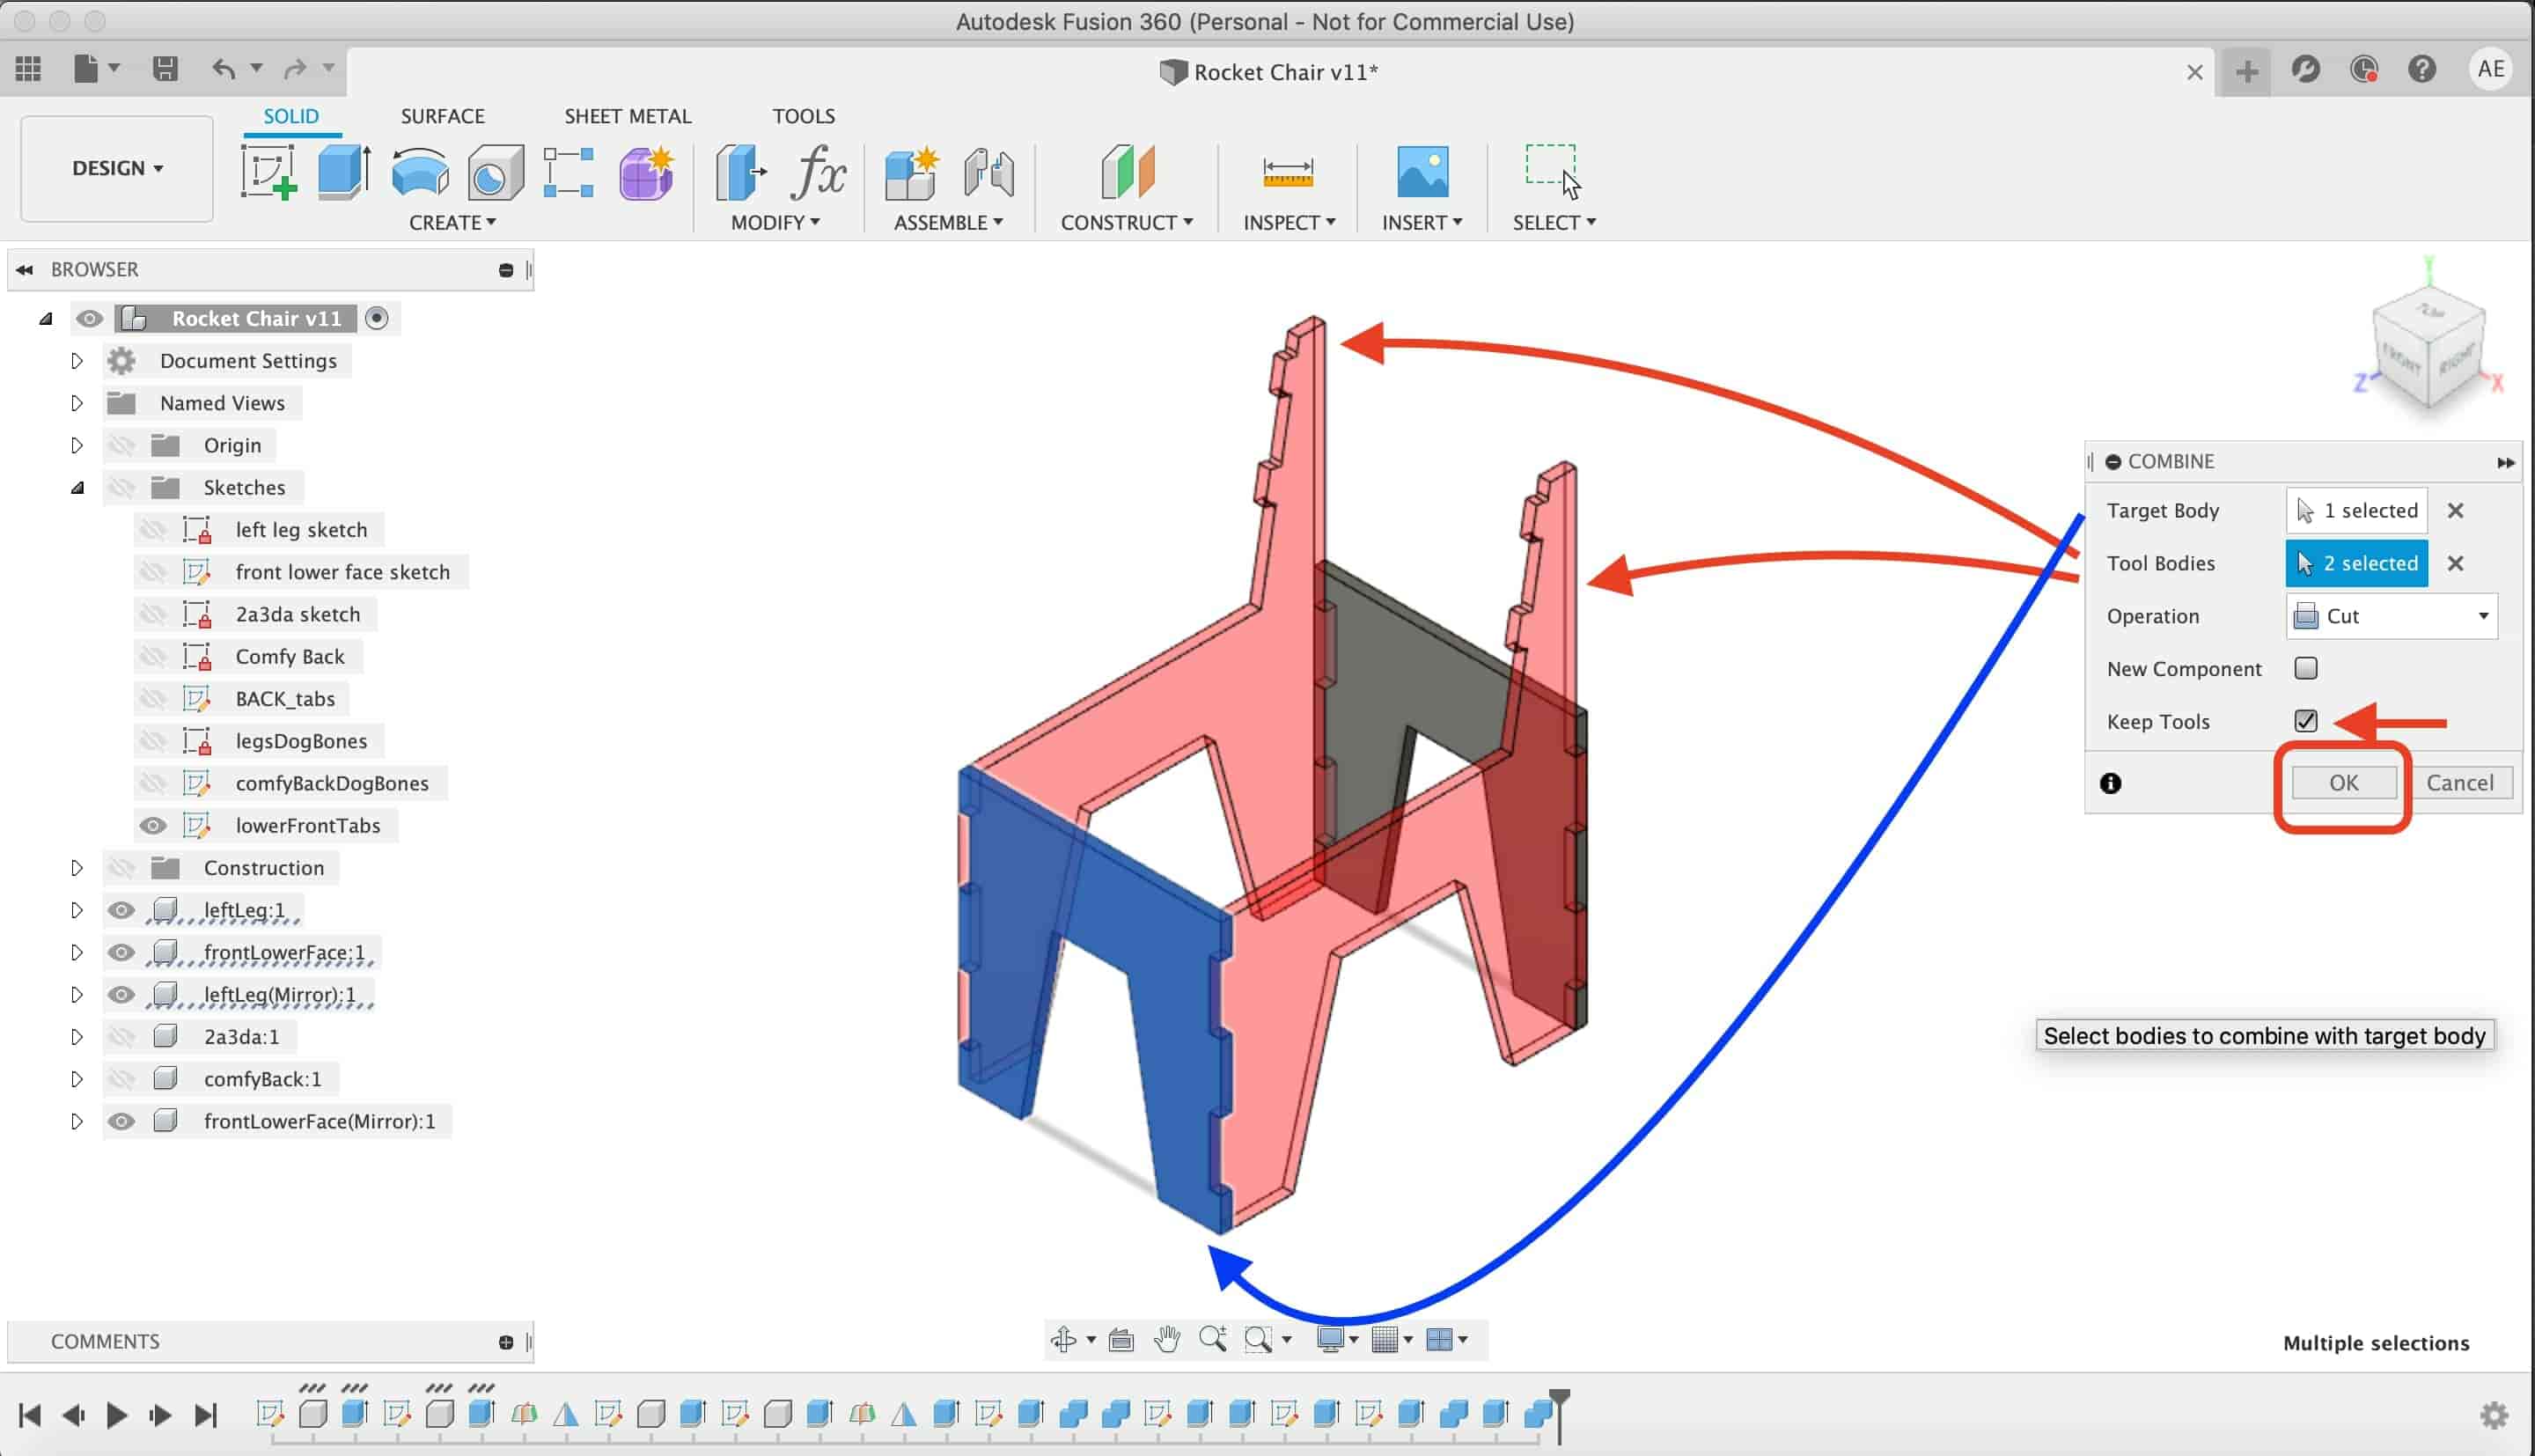This screenshot has width=2535, height=1456.
Task: Open the ASSEMBLE menu
Action: click(x=948, y=222)
